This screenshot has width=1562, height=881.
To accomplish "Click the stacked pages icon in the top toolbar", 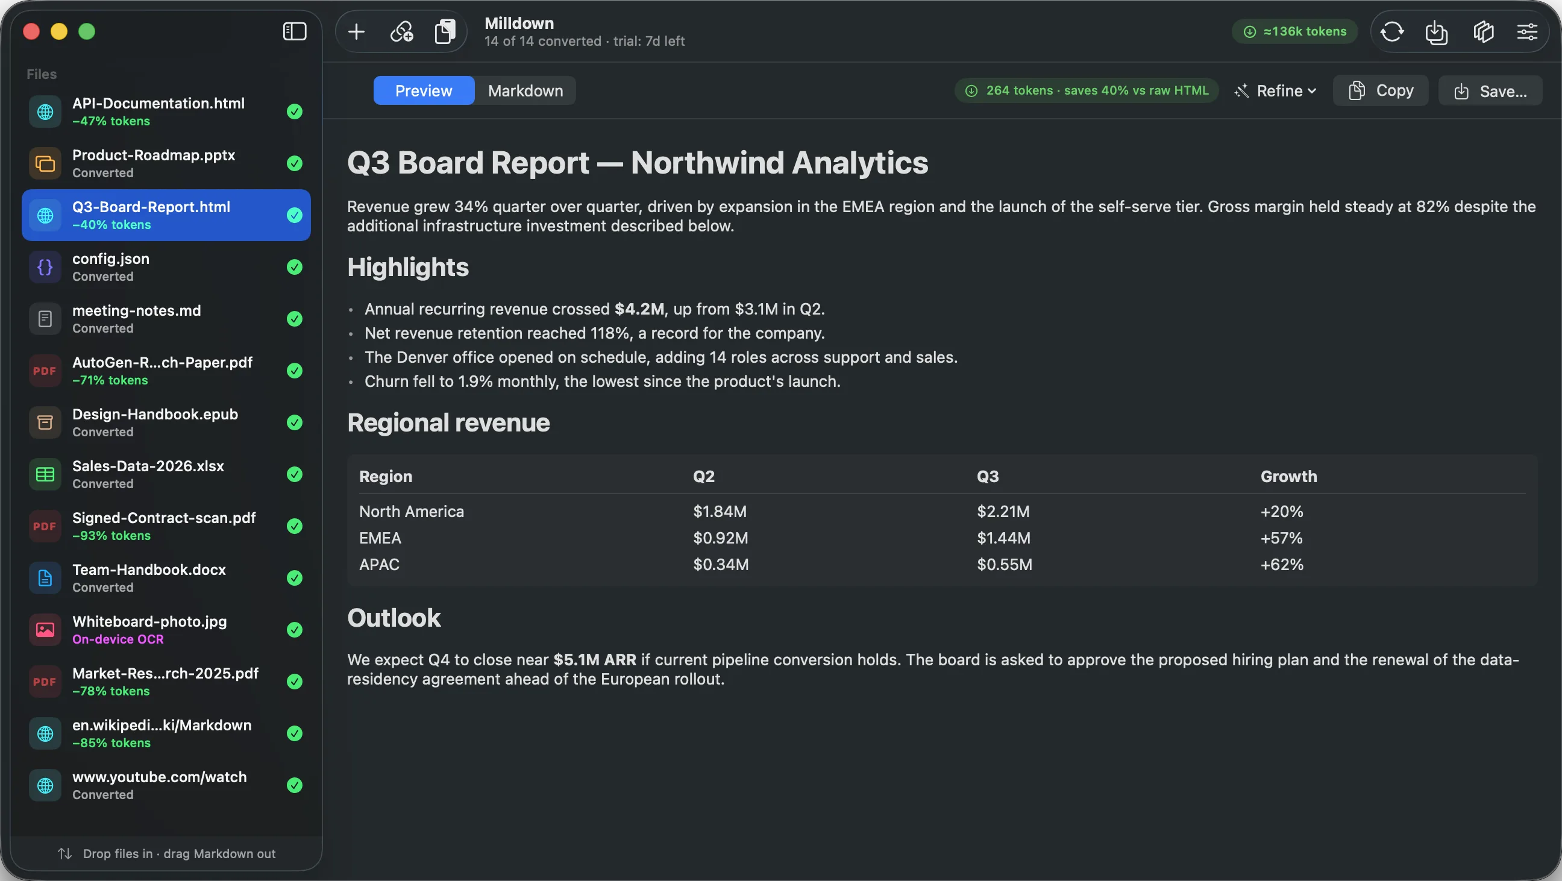I will pos(1483,31).
